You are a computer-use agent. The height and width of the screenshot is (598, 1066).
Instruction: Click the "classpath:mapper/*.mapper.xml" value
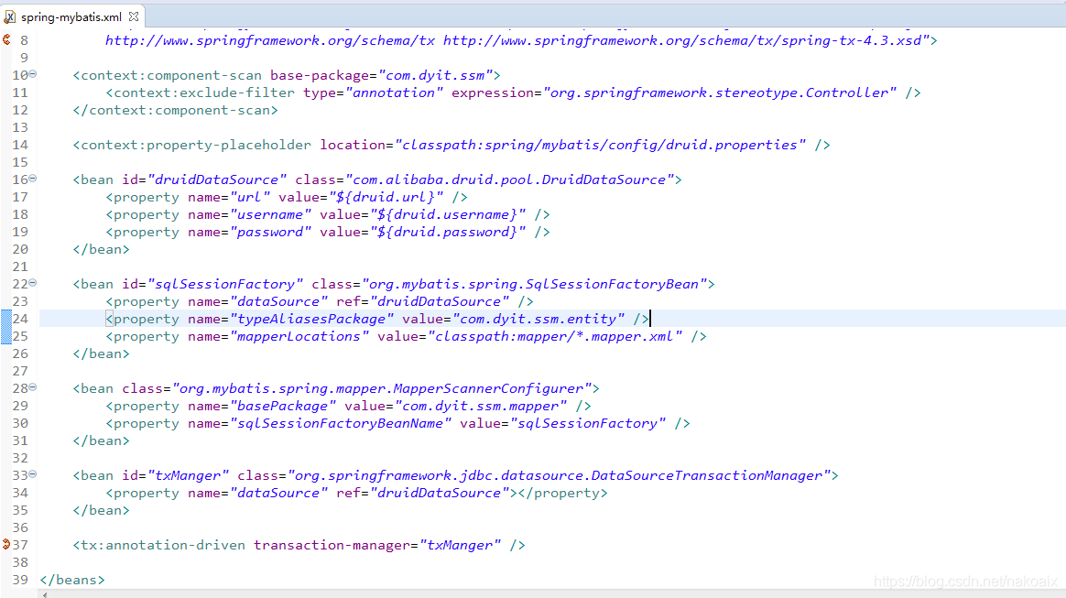coord(555,336)
